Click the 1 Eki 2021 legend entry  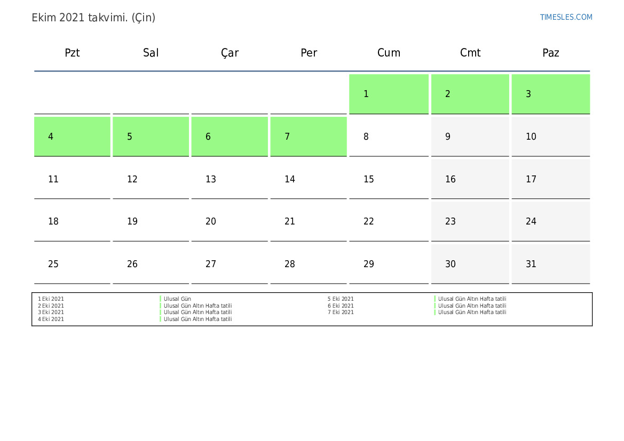[51, 299]
